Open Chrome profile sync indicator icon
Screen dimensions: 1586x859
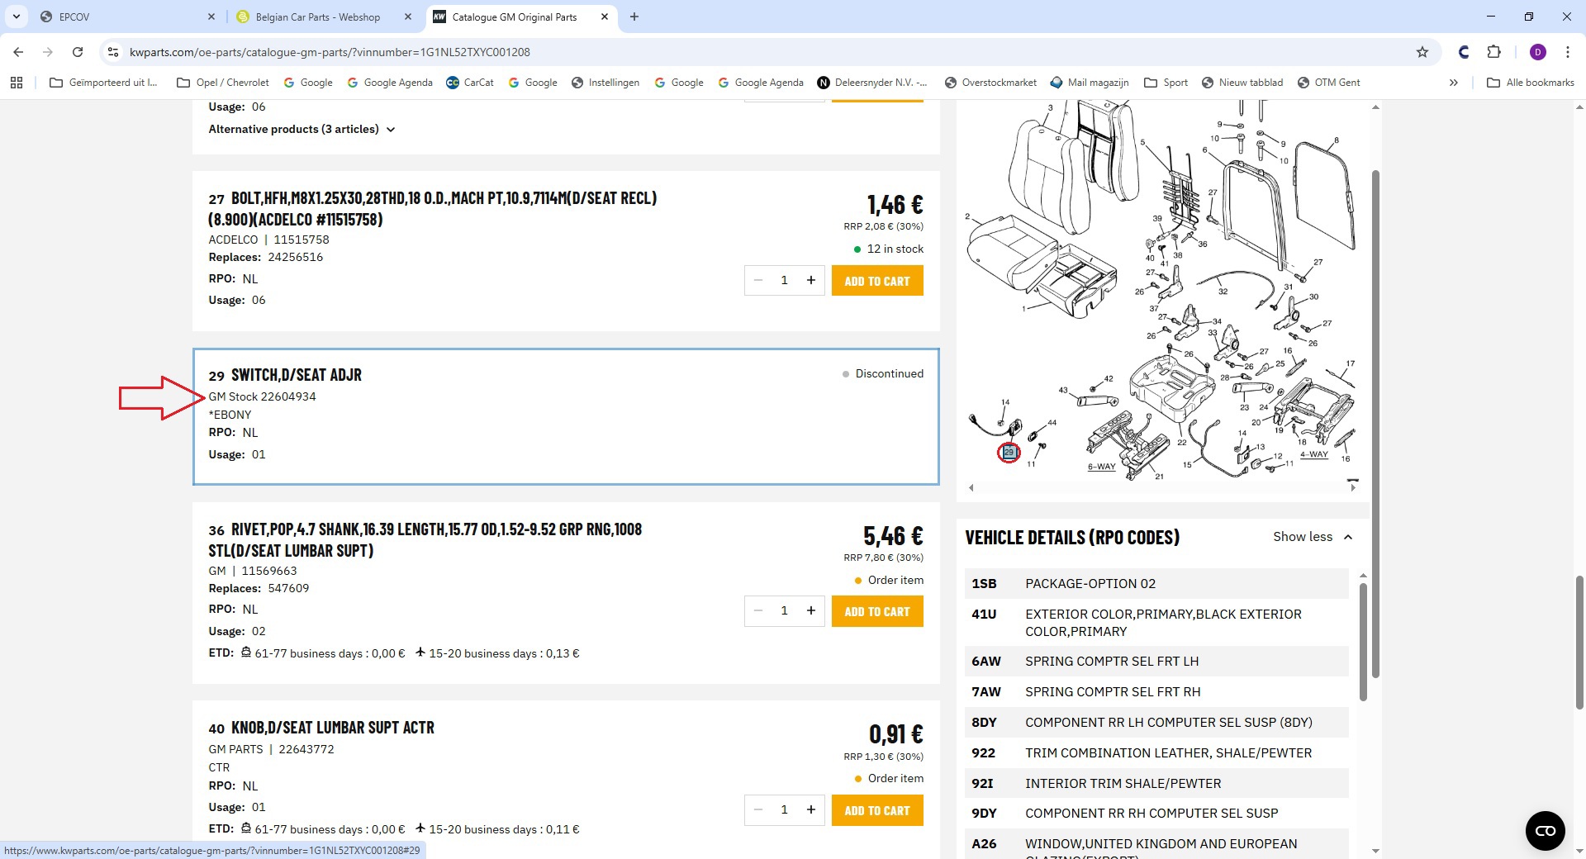[x=1464, y=52]
